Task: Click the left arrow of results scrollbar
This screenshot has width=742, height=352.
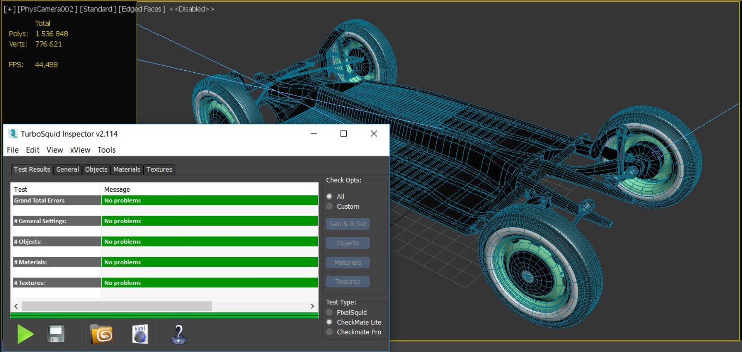Action: (16, 306)
